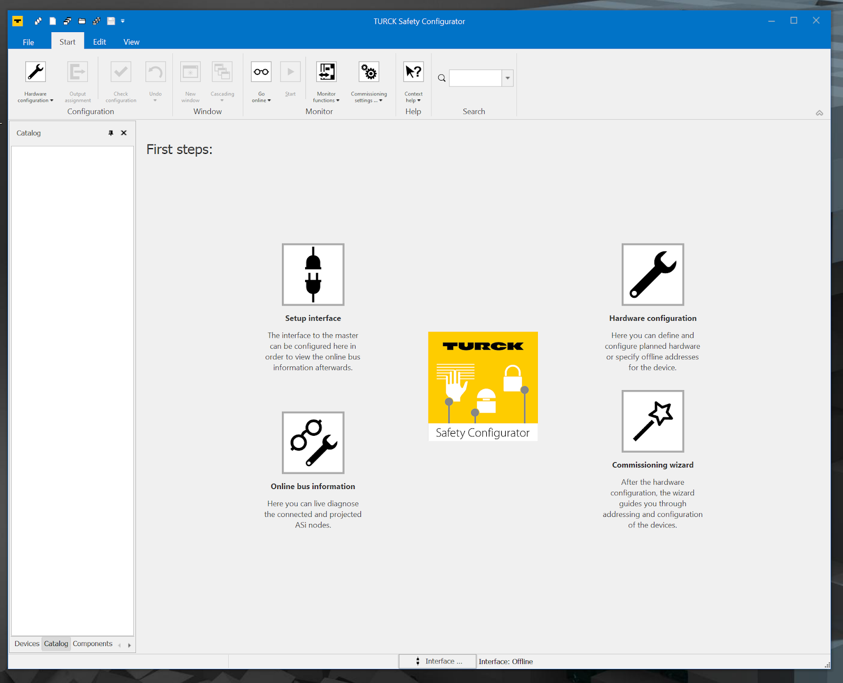Click the search magnifier icon
This screenshot has height=683, width=843.
pos(442,78)
